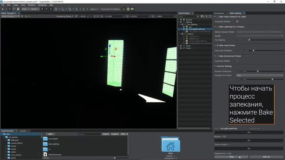Open the World Nodes funnel filter icon
This screenshot has height=160, width=285.
[x=202, y=16]
